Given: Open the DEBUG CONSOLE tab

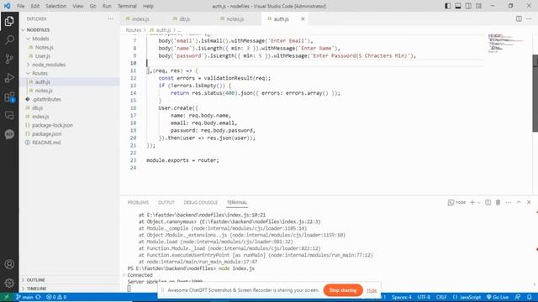Looking at the screenshot, I should pos(200,202).
